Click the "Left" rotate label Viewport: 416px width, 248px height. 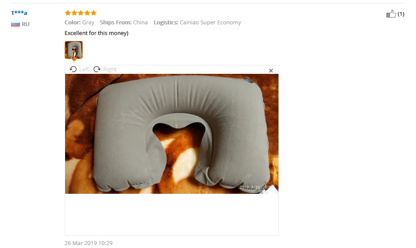pyautogui.click(x=84, y=69)
